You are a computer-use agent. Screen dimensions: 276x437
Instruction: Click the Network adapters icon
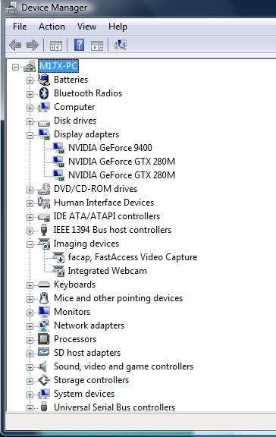tap(44, 325)
